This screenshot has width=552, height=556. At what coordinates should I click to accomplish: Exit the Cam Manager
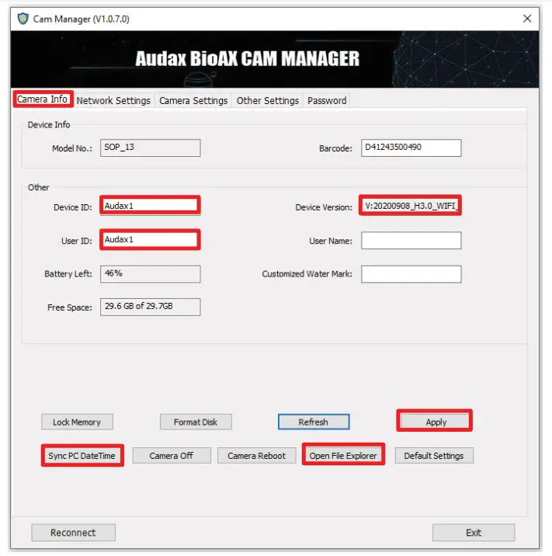474,533
